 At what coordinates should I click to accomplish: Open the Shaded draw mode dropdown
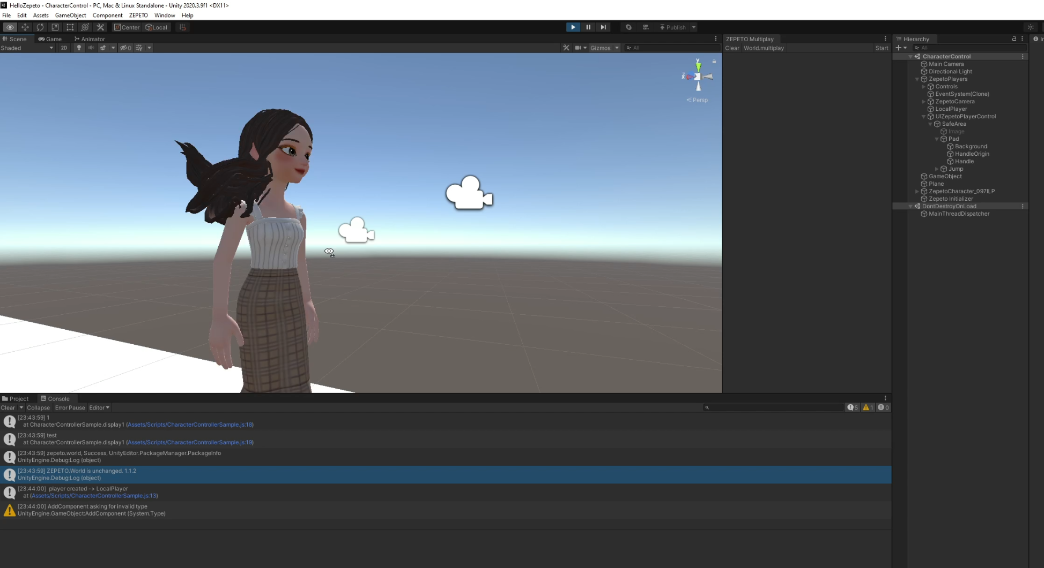point(27,48)
